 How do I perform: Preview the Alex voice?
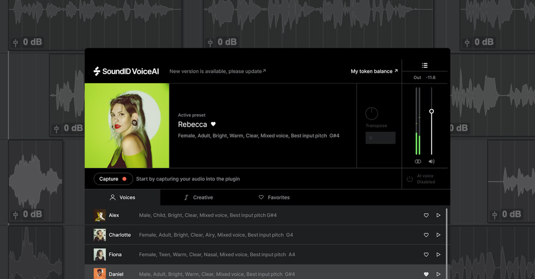438,215
